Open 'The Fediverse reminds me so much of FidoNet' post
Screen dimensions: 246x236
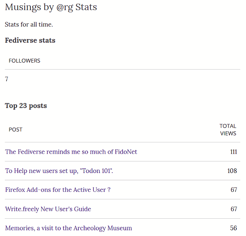pos(71,152)
